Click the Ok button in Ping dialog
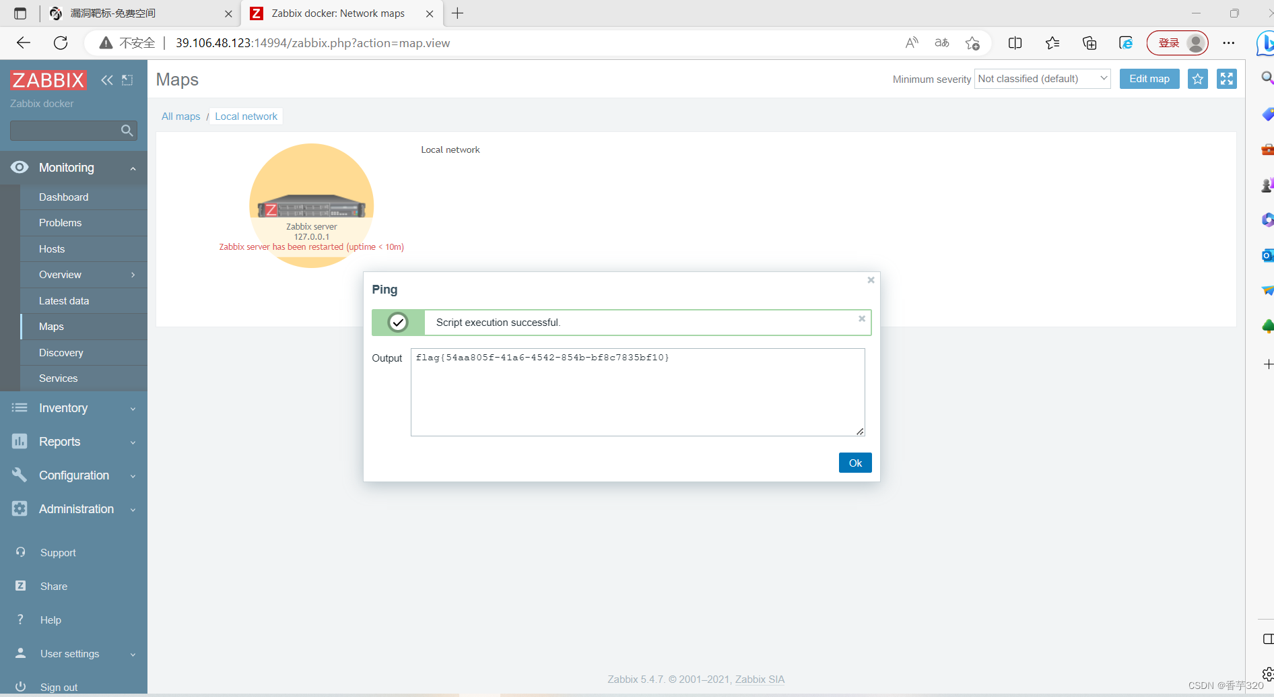 855,463
